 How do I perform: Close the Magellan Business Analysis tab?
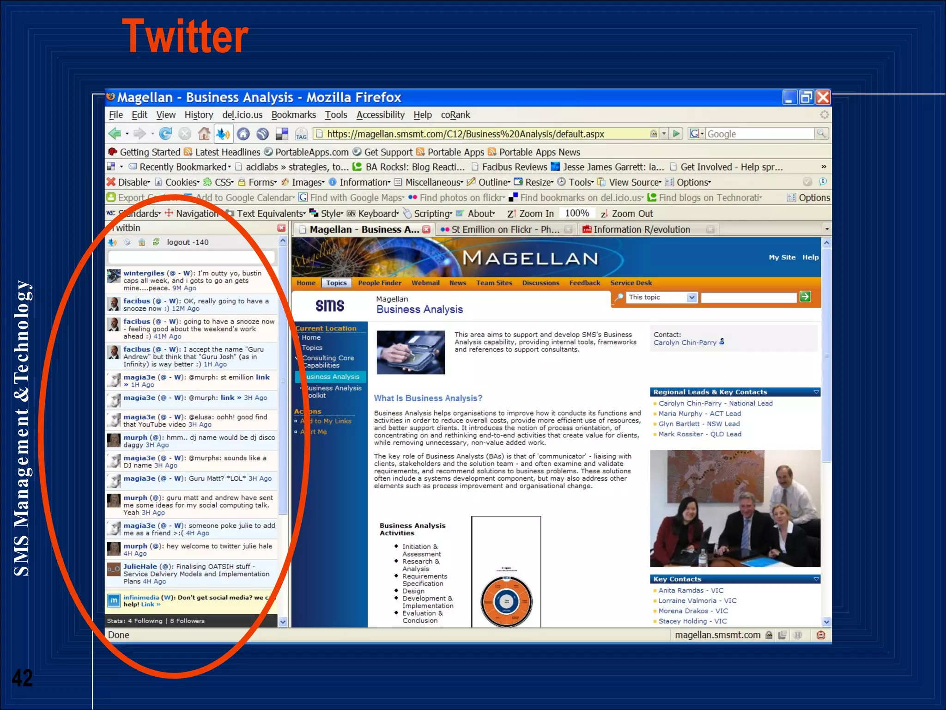(426, 230)
